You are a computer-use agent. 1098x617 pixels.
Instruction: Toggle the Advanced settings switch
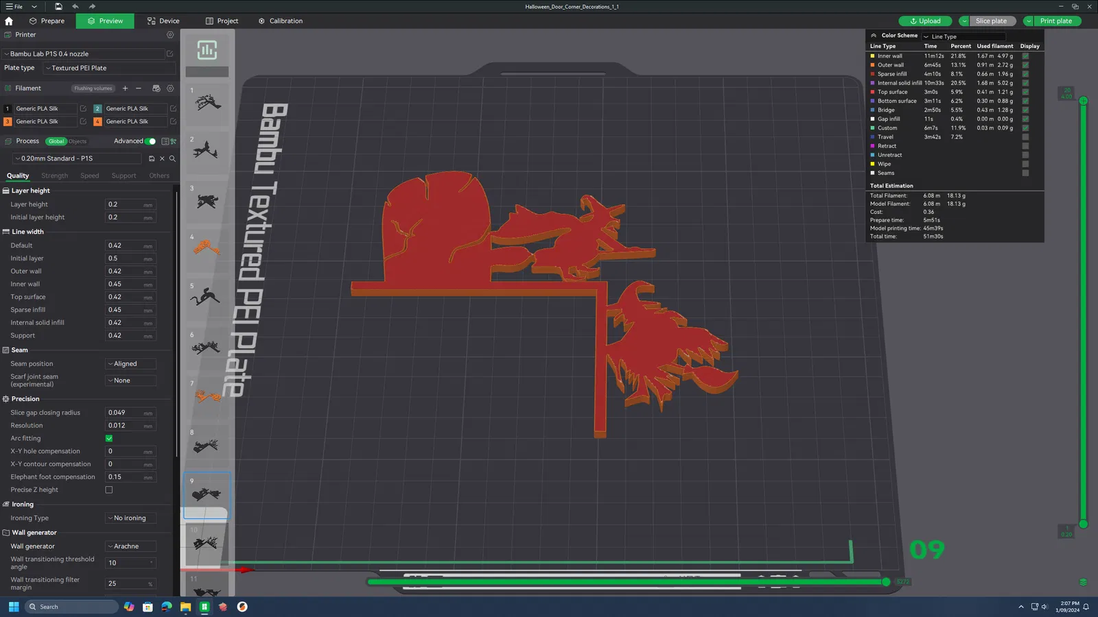150,141
